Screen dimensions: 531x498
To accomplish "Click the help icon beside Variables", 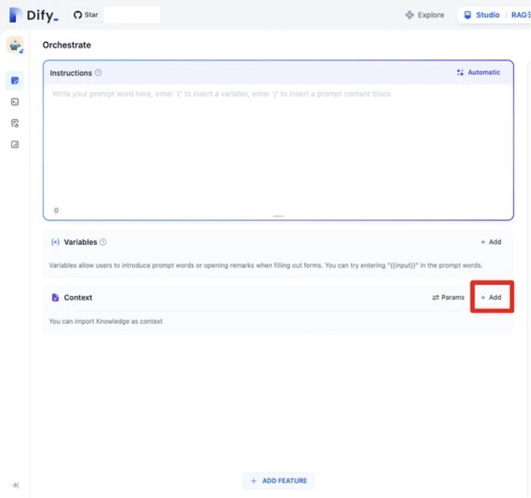I will [103, 242].
